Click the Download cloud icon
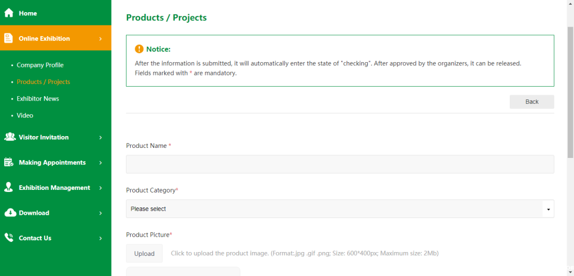The image size is (574, 276). pos(10,213)
